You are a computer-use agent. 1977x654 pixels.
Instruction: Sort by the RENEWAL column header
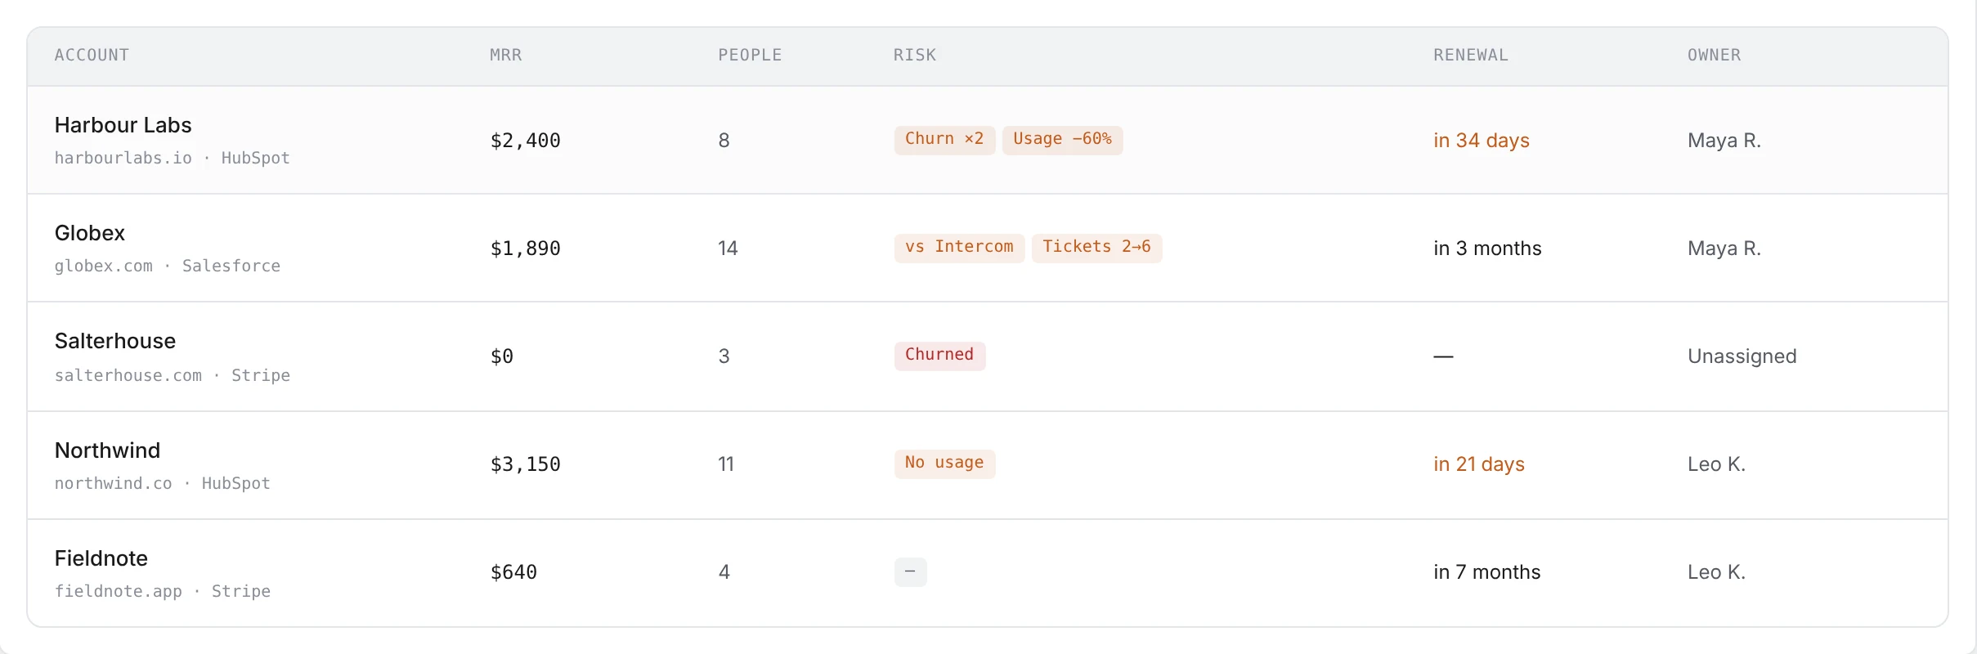coord(1470,55)
